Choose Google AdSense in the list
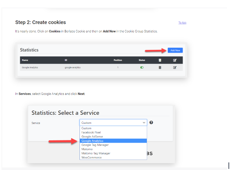This screenshot has height=170, width=231. pos(113,137)
